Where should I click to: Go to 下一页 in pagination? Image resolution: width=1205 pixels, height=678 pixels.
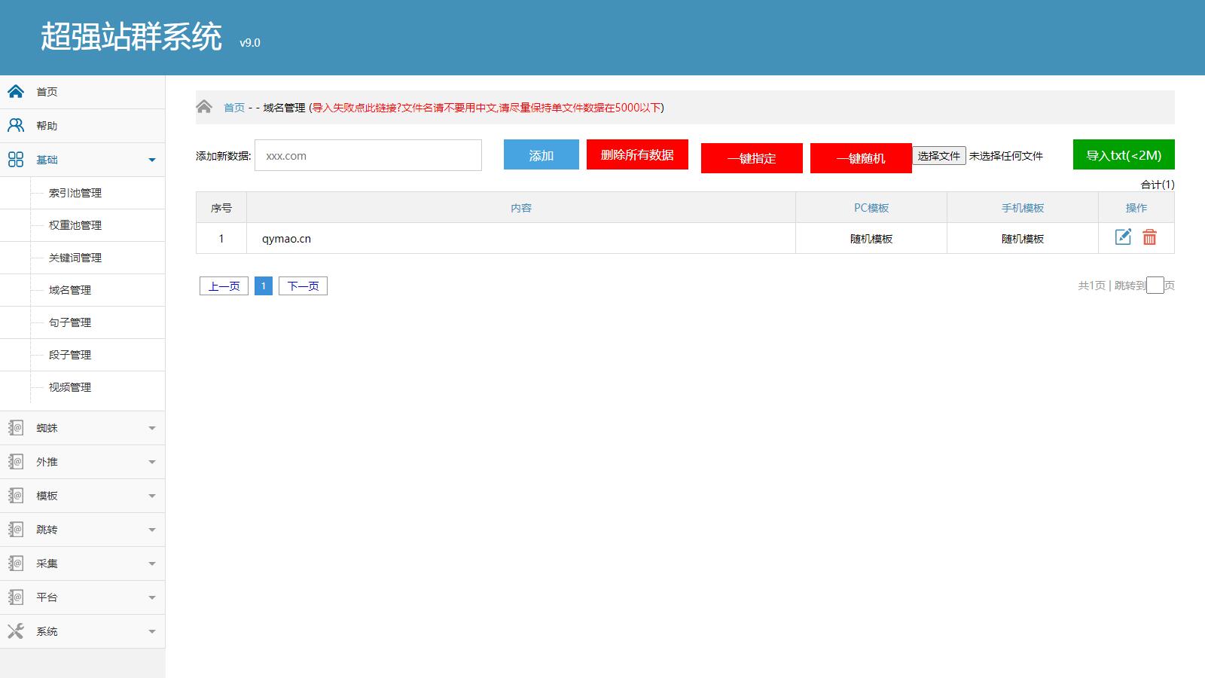click(303, 286)
